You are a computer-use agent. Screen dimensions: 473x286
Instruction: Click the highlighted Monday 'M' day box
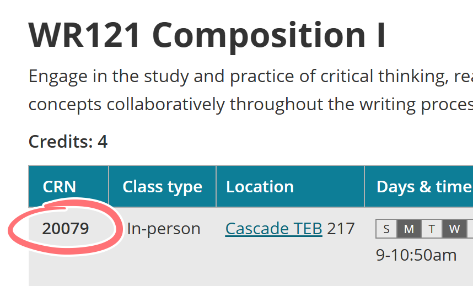[x=409, y=229]
